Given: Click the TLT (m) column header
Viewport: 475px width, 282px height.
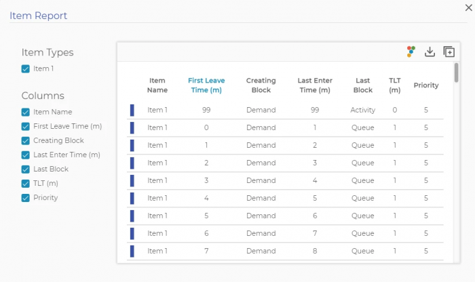Looking at the screenshot, I should (395, 85).
